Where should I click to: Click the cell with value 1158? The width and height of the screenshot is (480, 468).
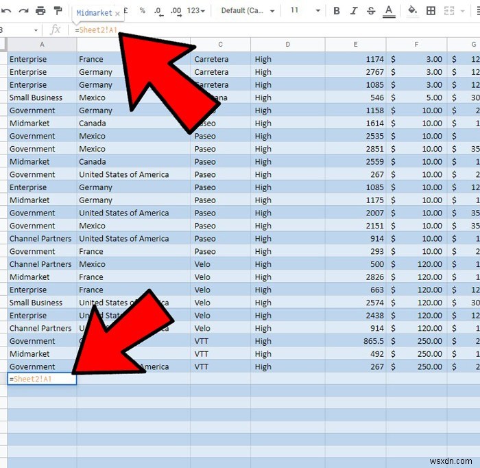[x=355, y=110]
